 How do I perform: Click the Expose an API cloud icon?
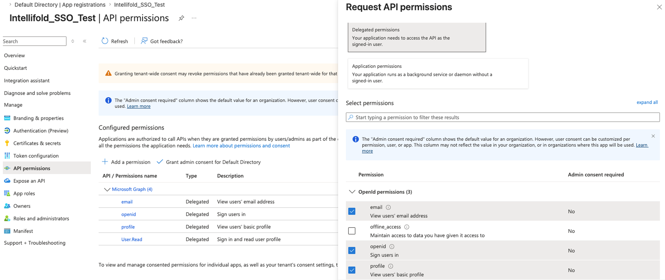(x=7, y=181)
